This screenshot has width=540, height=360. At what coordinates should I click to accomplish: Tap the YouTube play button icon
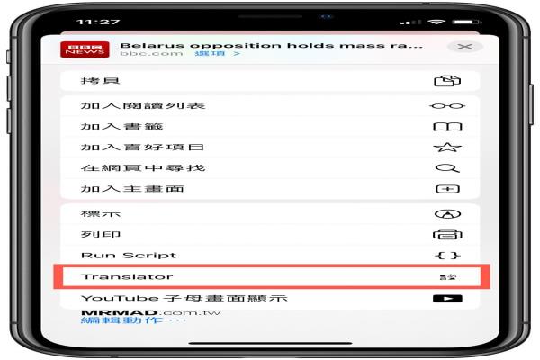point(447,298)
